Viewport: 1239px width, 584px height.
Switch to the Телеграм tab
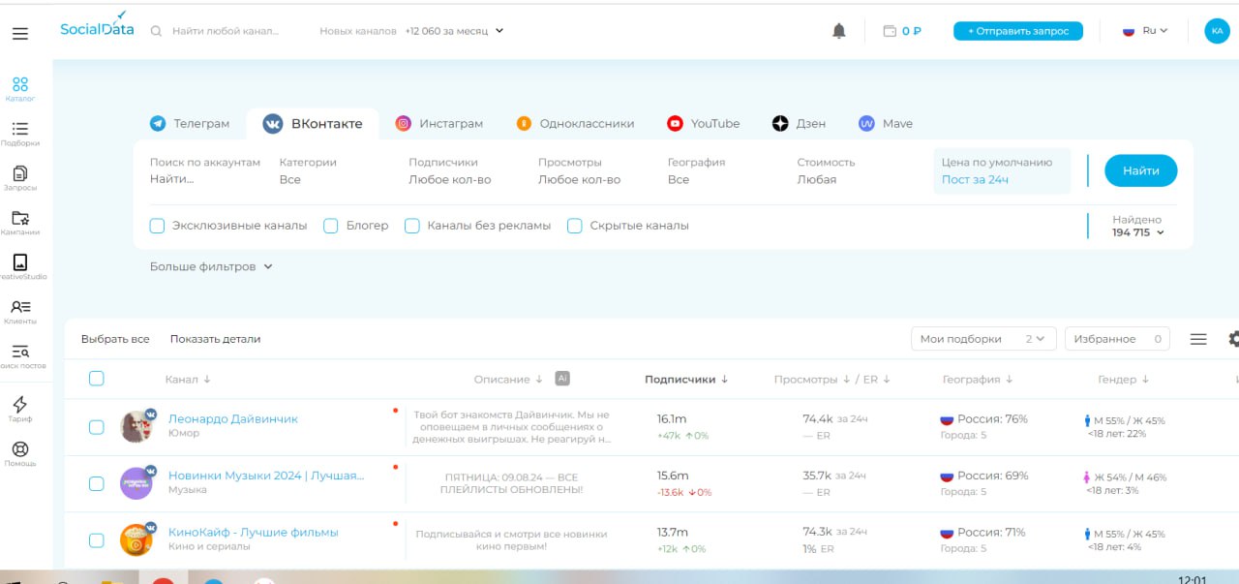[x=191, y=124]
